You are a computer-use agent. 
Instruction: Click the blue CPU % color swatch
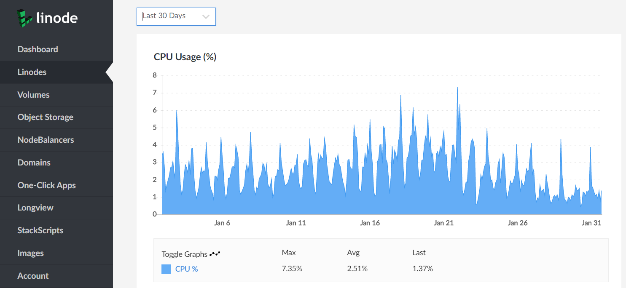point(166,269)
